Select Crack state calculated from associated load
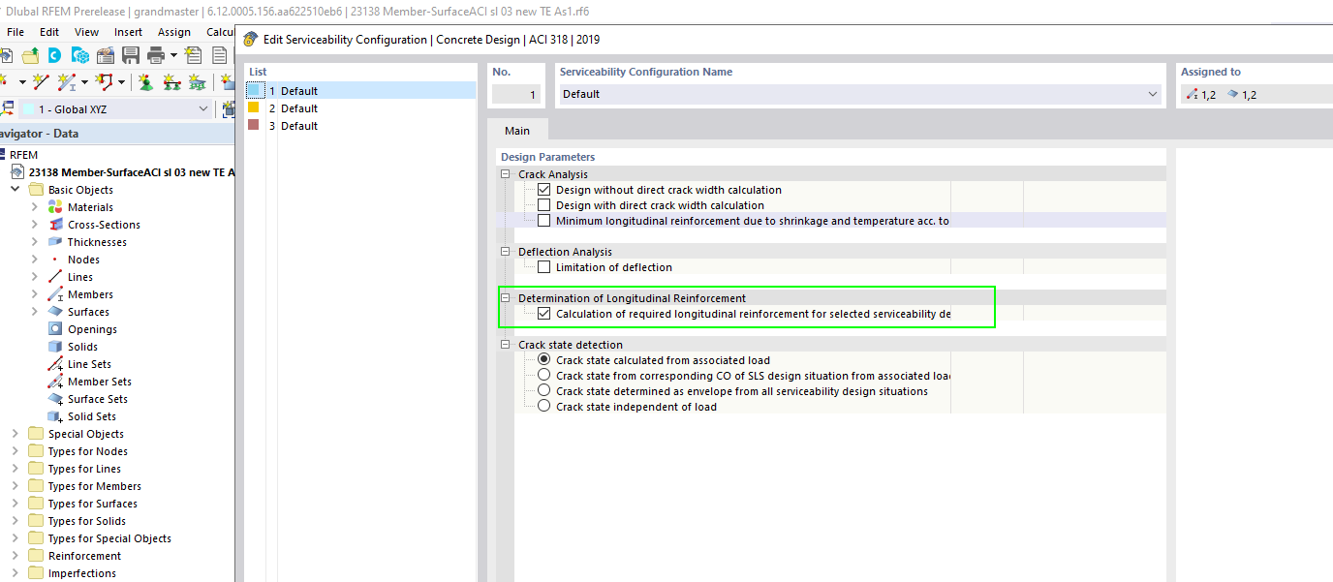Viewport: 1333px width, 582px height. coord(543,360)
